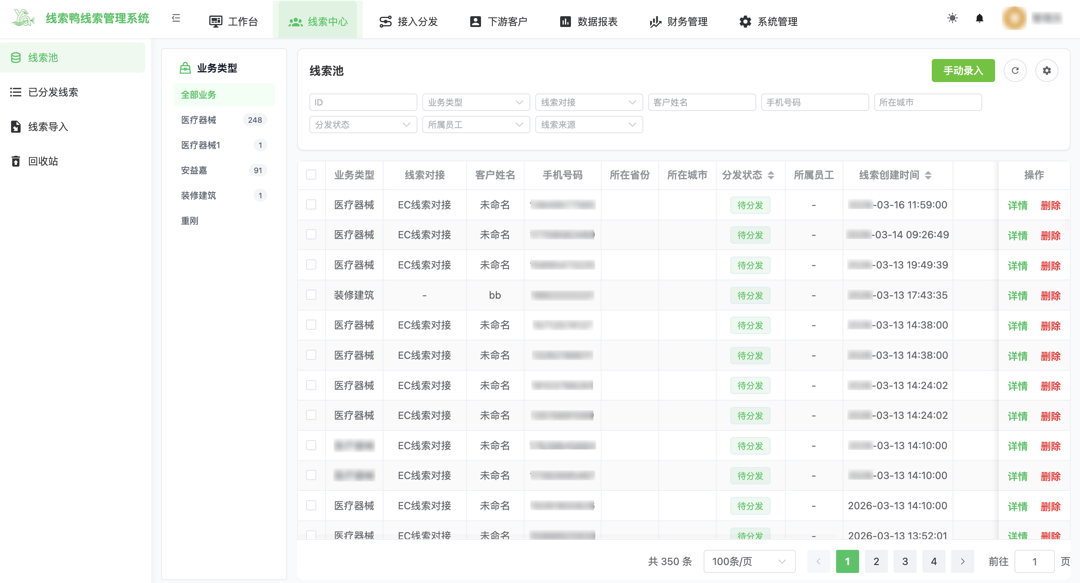Viewport: 1080px width, 583px height.
Task: Open 线索导入 in the sidebar
Action: (x=48, y=127)
